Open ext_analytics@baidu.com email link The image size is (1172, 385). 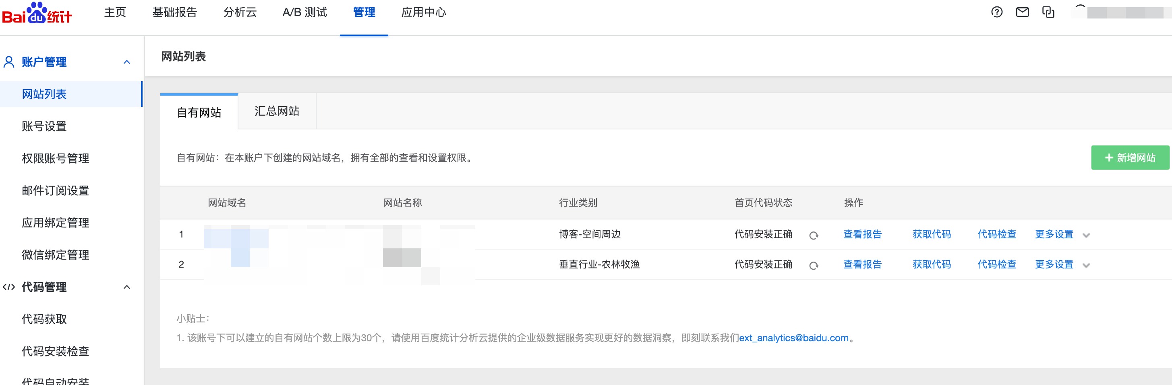click(x=794, y=338)
